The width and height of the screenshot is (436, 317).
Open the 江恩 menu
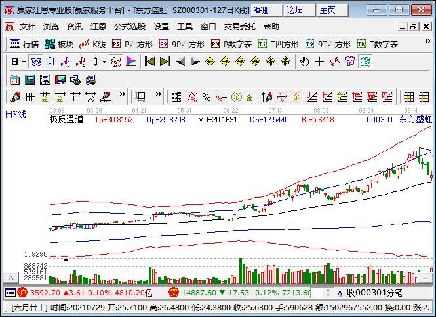pyautogui.click(x=98, y=27)
